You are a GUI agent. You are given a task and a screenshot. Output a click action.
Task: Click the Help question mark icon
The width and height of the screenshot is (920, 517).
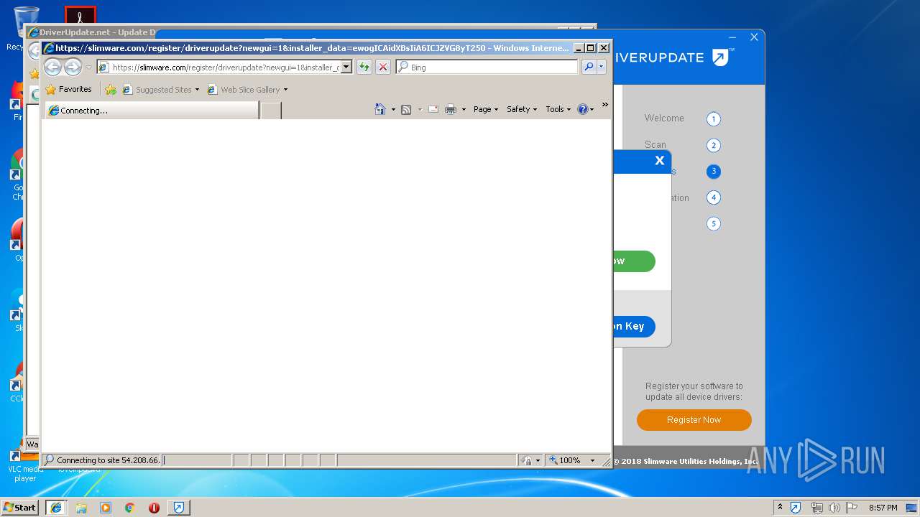tap(582, 109)
